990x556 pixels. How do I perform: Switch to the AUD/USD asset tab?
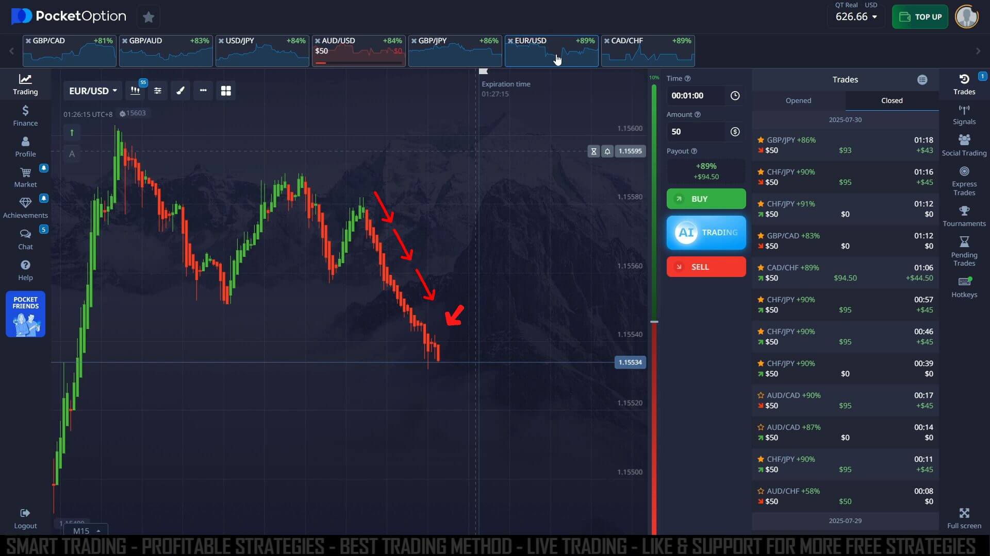pyautogui.click(x=359, y=51)
